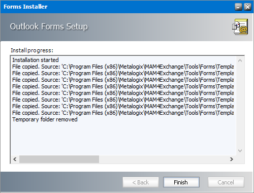Viewport: 254px width, 193px height.
Task: Click the "Forms Installer" title bar text
Action: (x=25, y=7)
